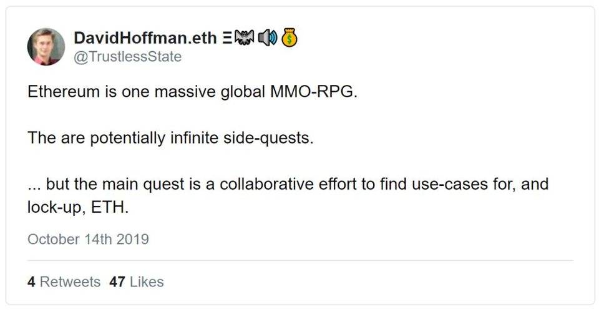Click the round profile avatar photo
This screenshot has height=312, width=599.
pos(46,47)
